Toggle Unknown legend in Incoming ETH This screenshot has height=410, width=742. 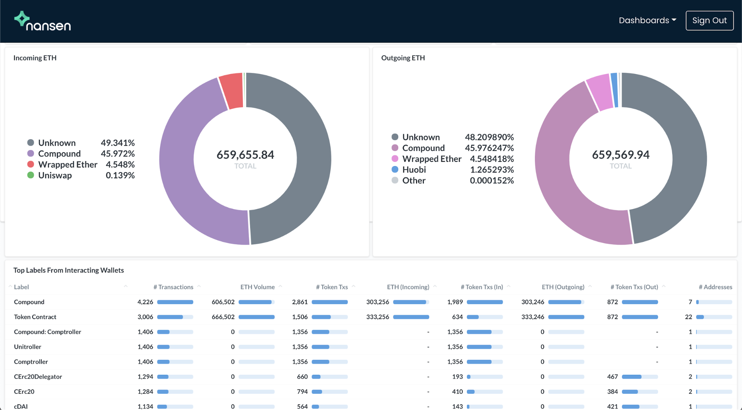[57, 143]
